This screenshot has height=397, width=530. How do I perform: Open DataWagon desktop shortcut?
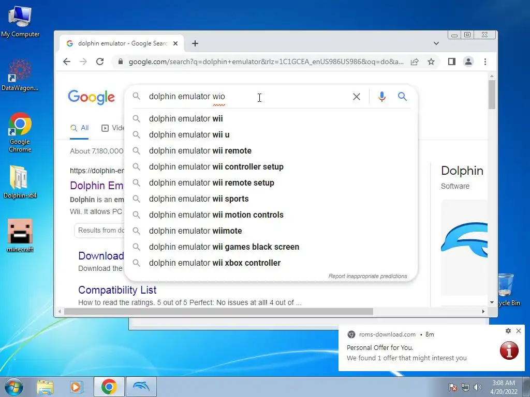click(x=20, y=75)
